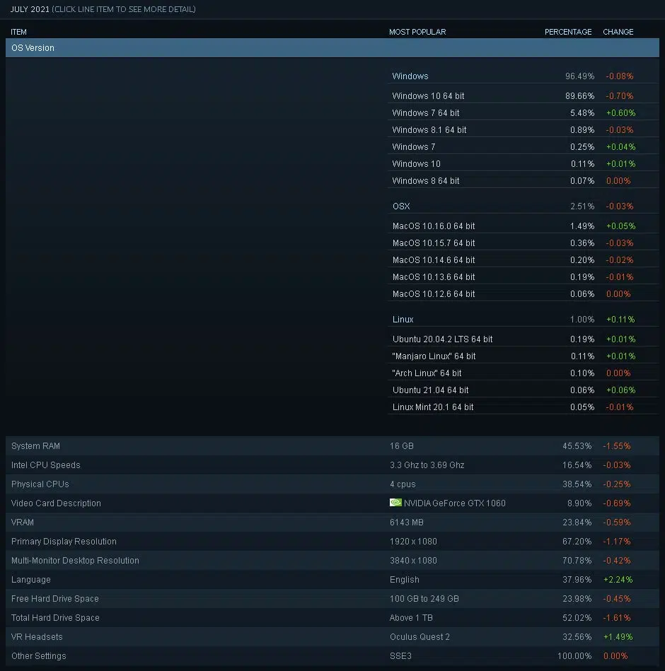This screenshot has height=671, width=665.
Task: Click the 2.51% OSX percentage
Action: (x=582, y=206)
